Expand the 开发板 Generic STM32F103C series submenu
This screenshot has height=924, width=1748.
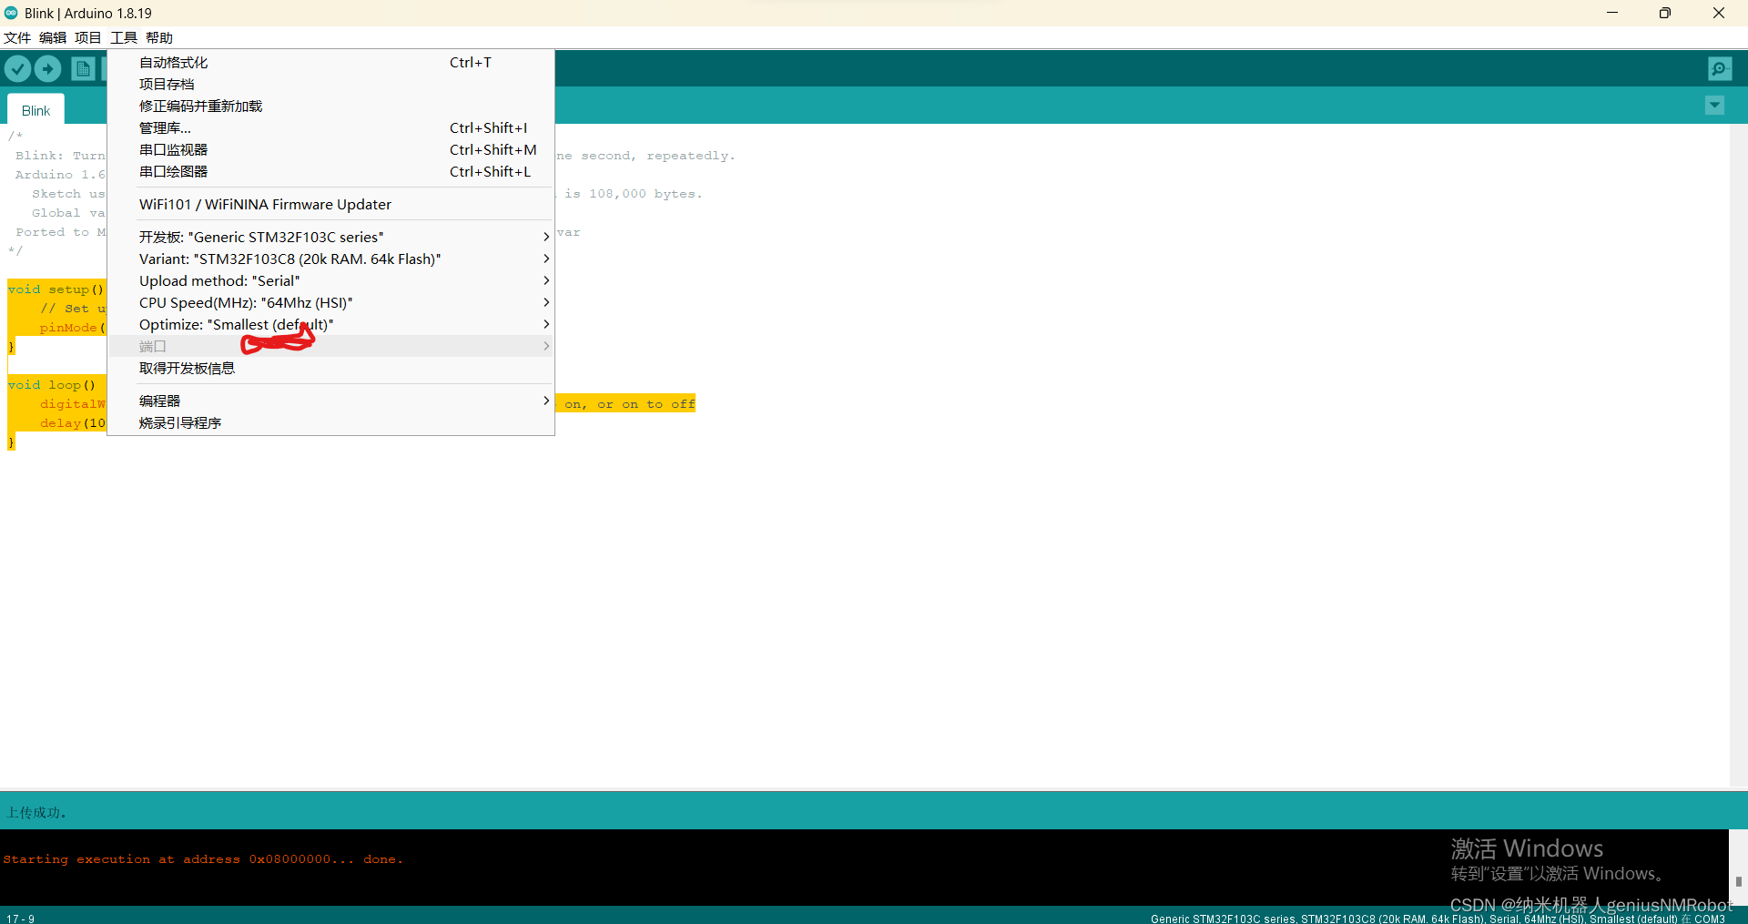[331, 238]
